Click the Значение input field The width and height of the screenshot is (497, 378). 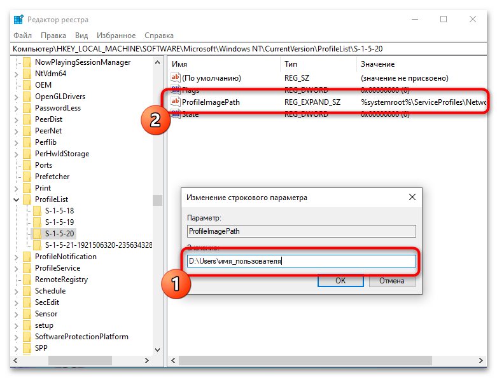302,261
